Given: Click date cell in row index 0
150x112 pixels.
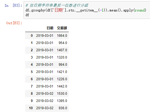Looking at the screenshot, I should point(45,36).
